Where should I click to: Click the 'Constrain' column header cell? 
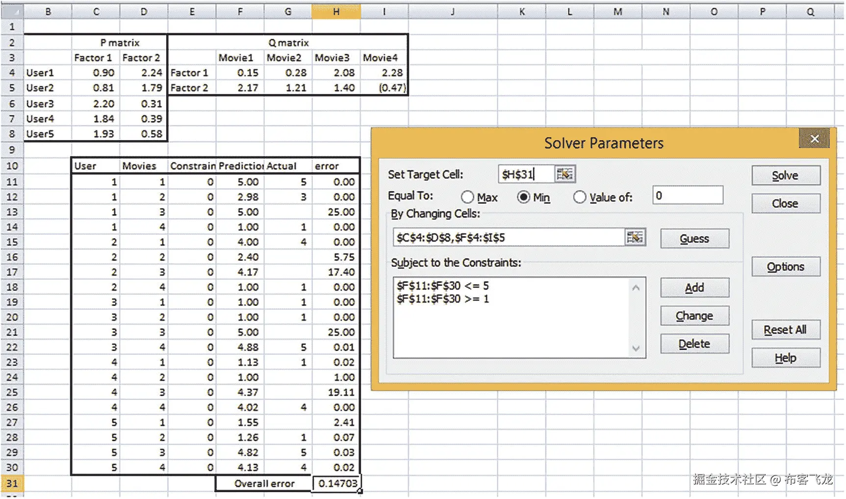192,166
